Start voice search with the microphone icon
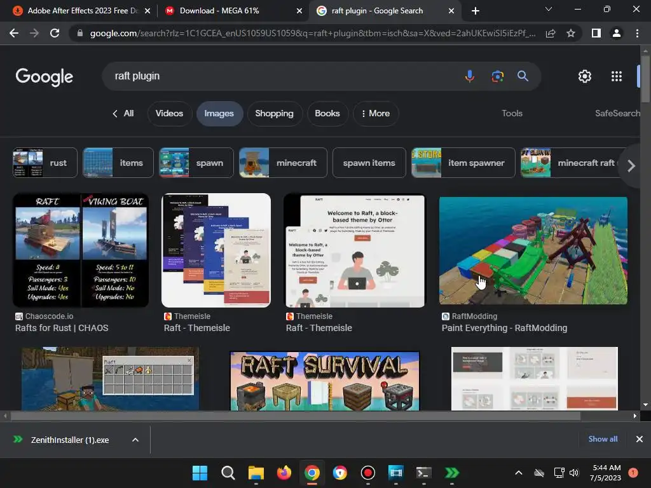 pyautogui.click(x=470, y=76)
